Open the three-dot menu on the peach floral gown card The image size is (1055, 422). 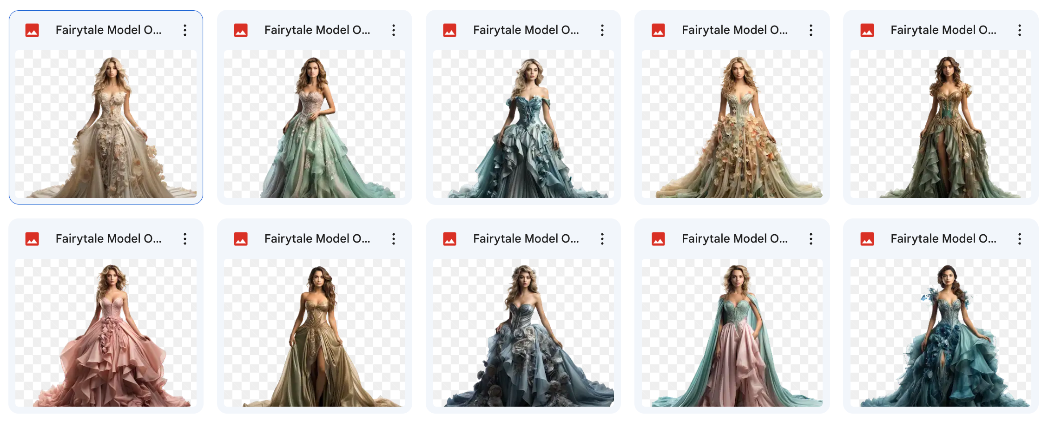(x=811, y=30)
